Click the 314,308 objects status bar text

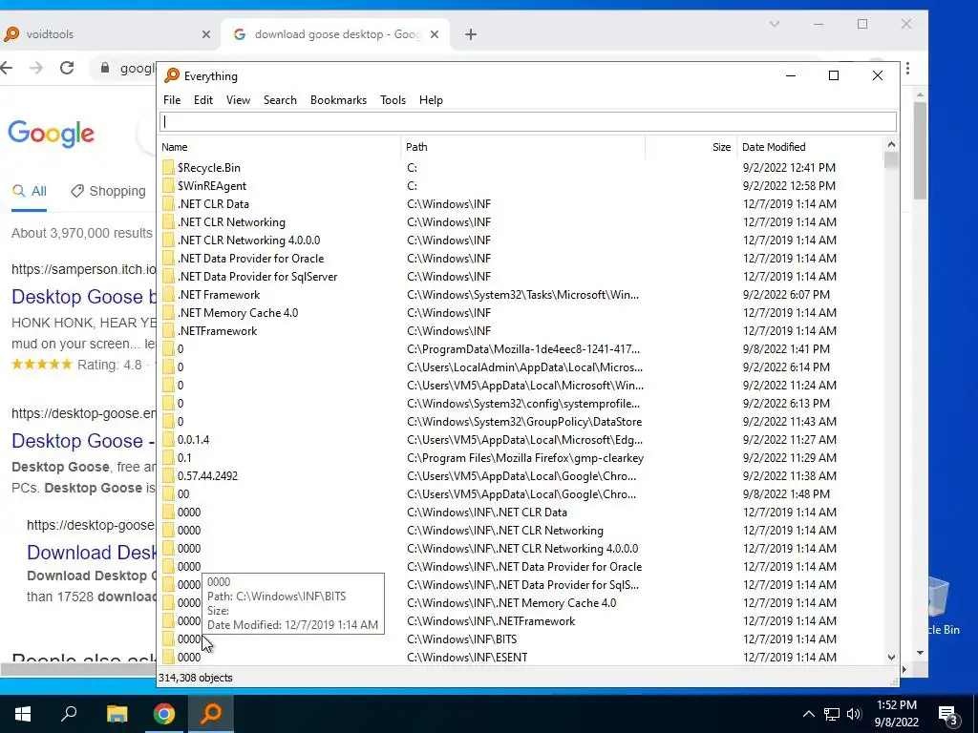[x=195, y=678]
